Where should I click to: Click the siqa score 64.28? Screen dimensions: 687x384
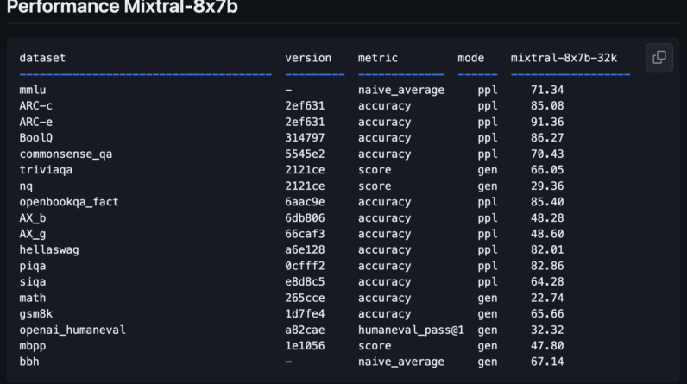point(547,282)
